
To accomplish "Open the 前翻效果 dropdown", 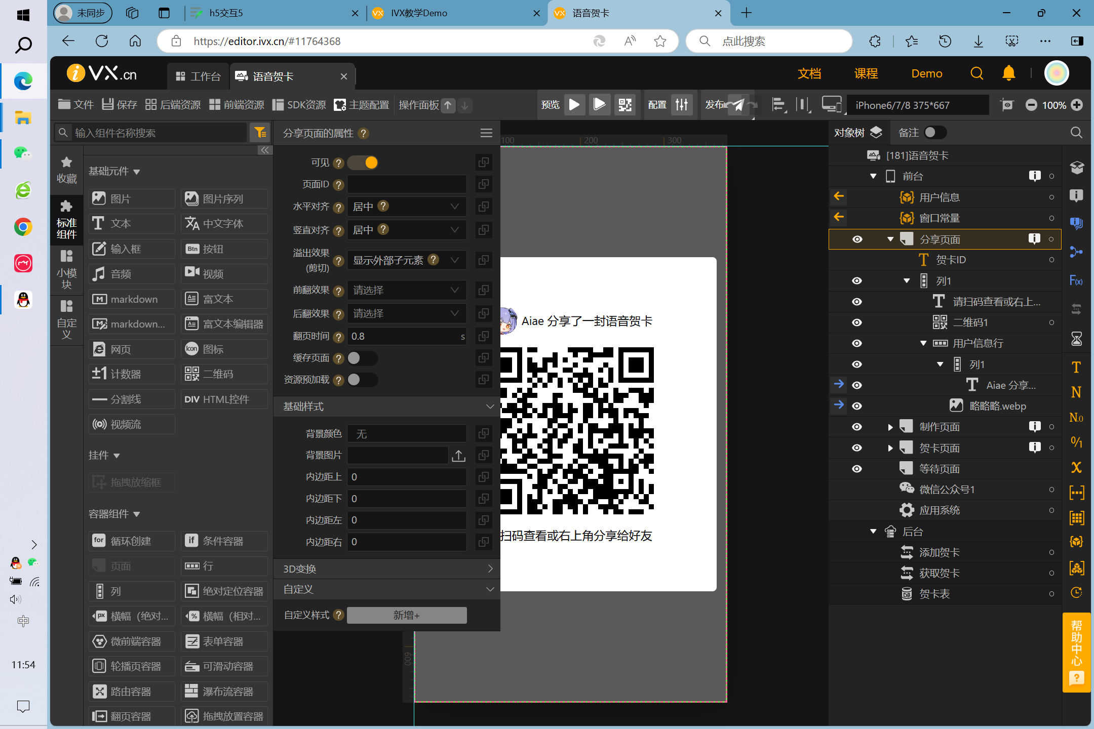I will click(x=406, y=290).
